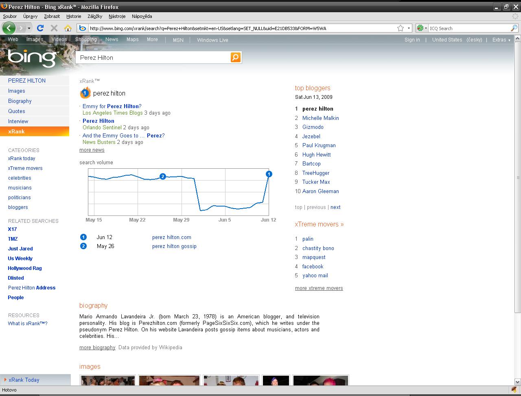Open the Extras dropdown menu
The image size is (521, 396).
(501, 40)
